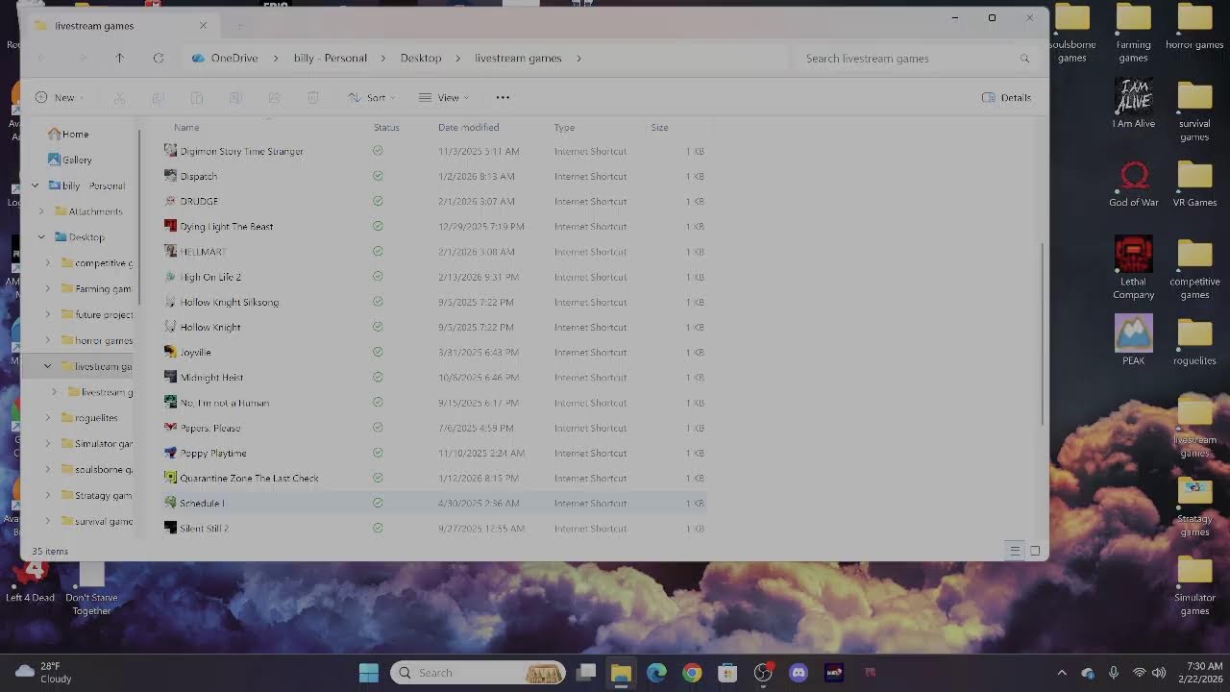Image resolution: width=1230 pixels, height=692 pixels.
Task: Select the Papers, Please shortcut icon
Action: coord(170,428)
